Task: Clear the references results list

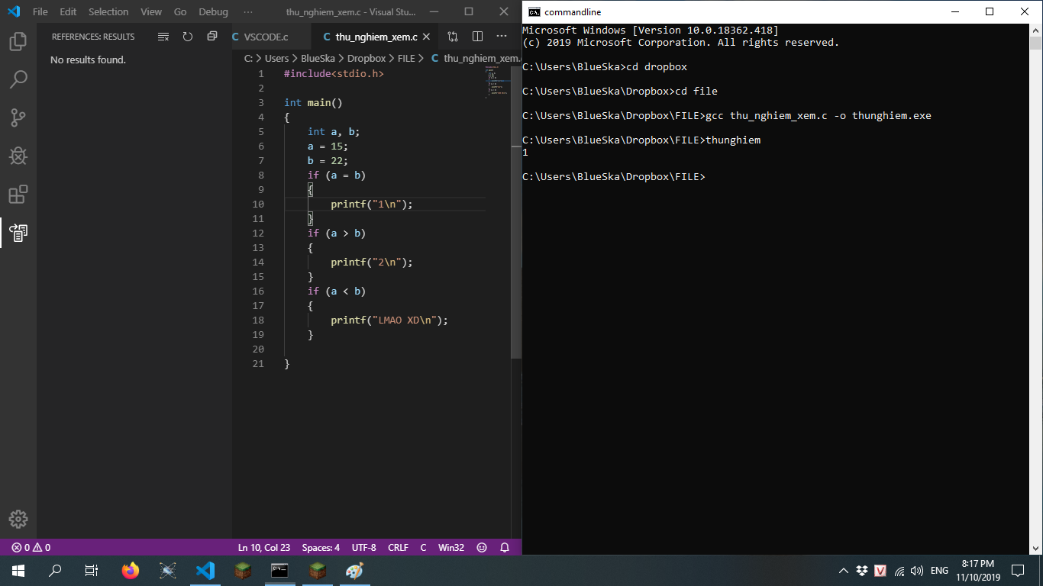Action: pyautogui.click(x=163, y=37)
